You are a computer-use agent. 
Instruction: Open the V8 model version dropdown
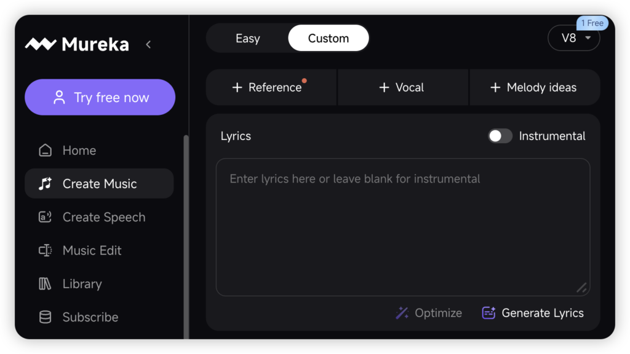point(573,38)
